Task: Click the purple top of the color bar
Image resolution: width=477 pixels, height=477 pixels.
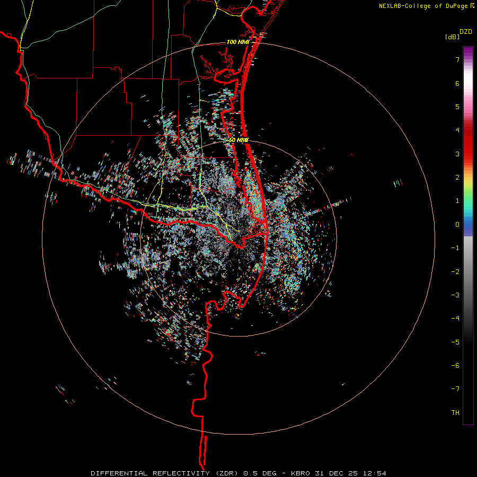Action: (468, 52)
